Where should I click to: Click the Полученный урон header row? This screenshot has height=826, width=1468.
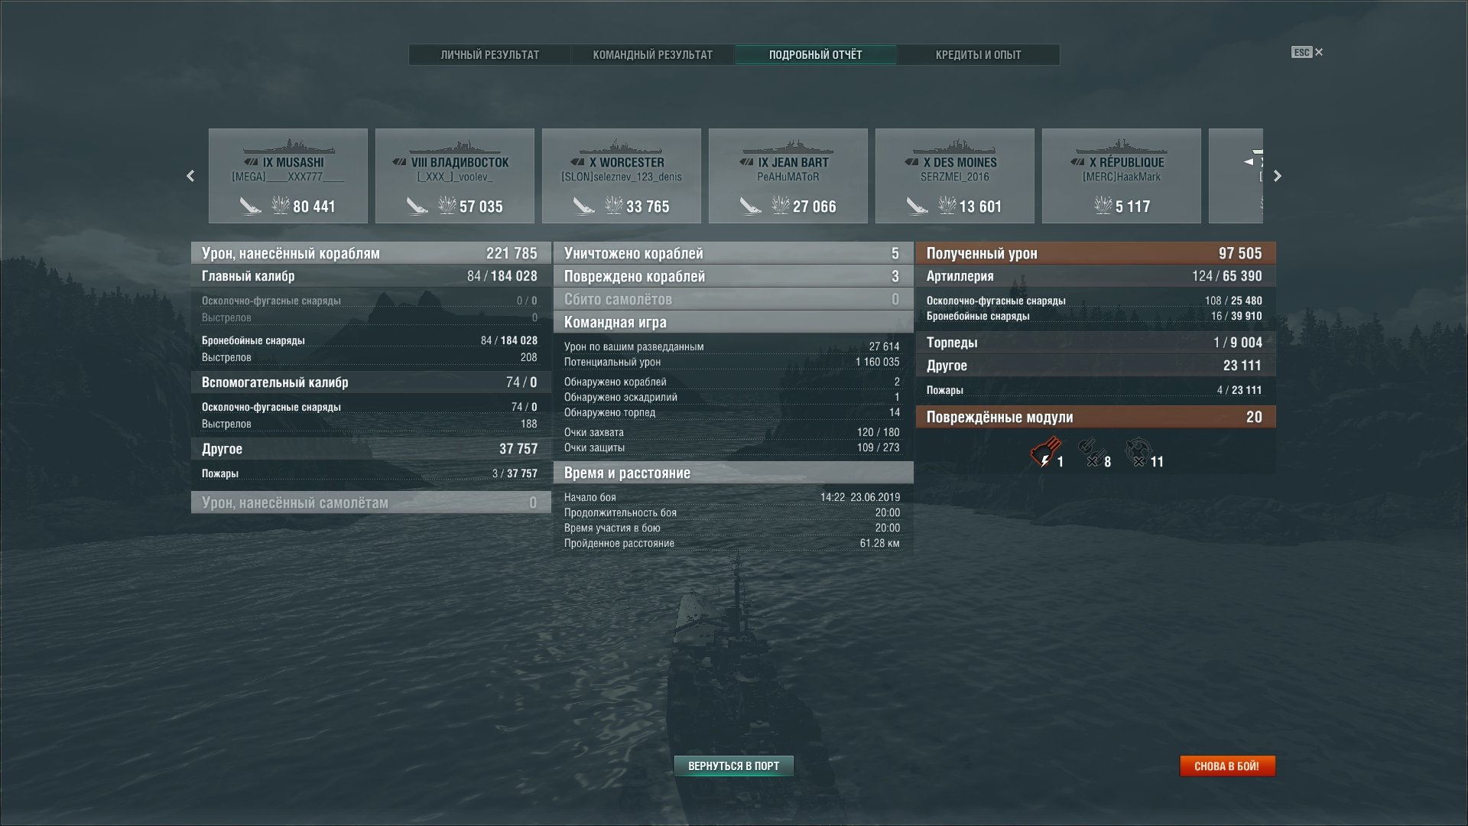1095,253
